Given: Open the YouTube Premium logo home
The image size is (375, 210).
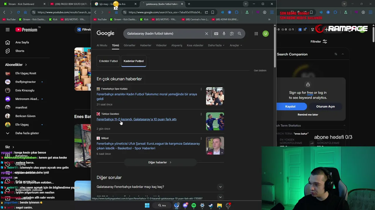Looking at the screenshot, I should [27, 29].
